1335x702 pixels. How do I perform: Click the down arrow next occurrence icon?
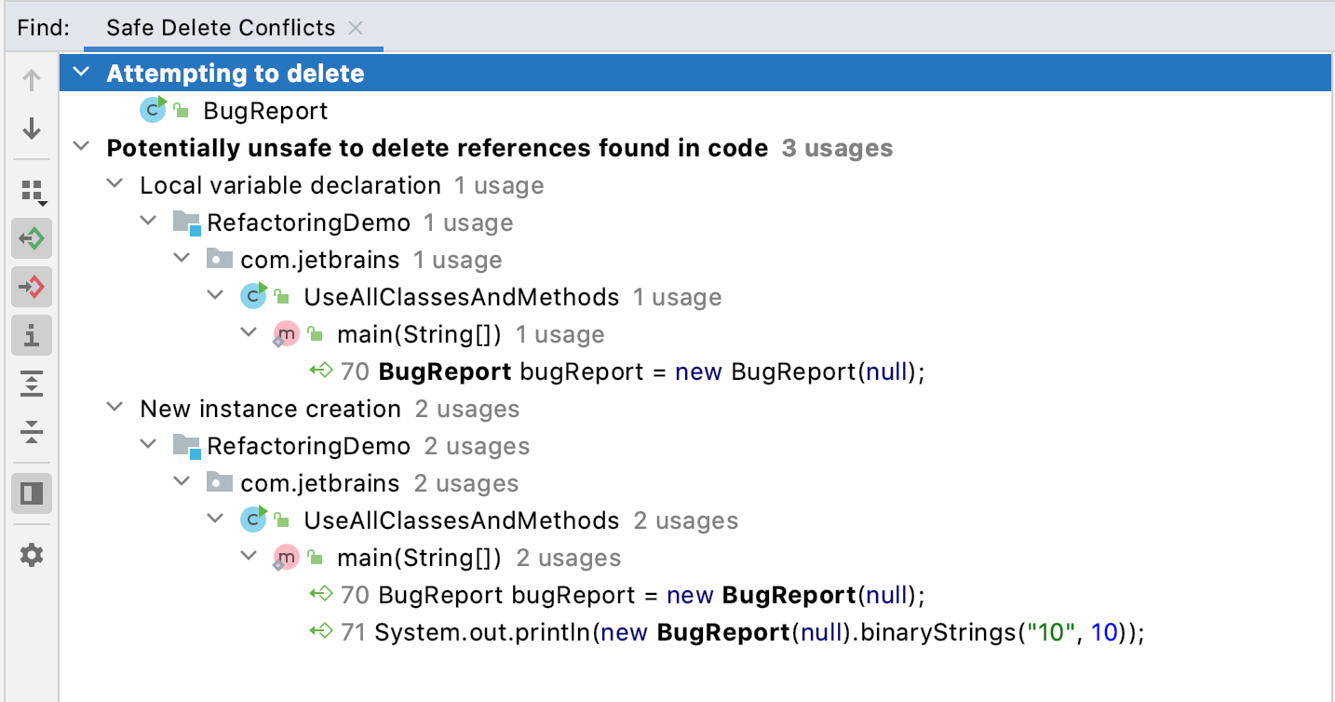point(32,128)
